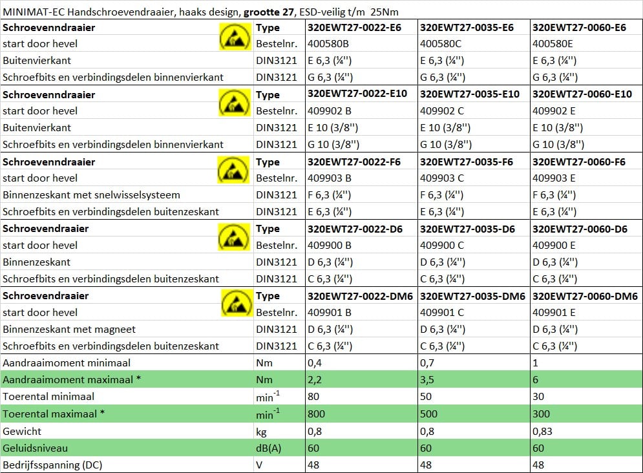Click the ESD icon in the F6 section
Screen dimensions: 643x473
coord(233,170)
